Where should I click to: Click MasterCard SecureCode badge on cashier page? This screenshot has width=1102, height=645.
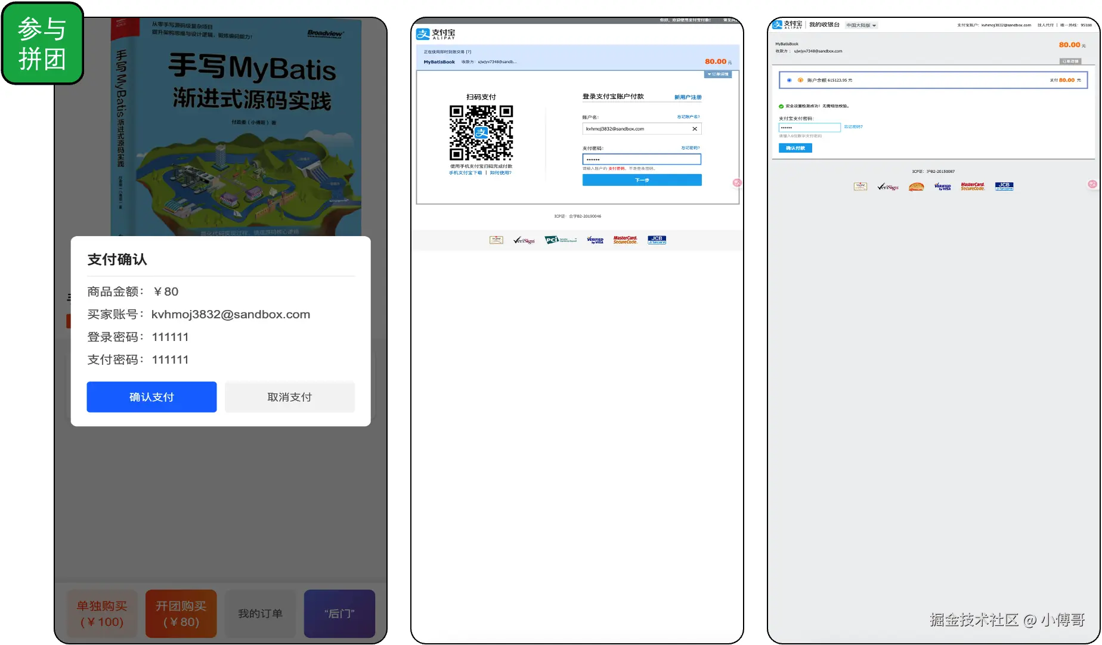pos(973,187)
